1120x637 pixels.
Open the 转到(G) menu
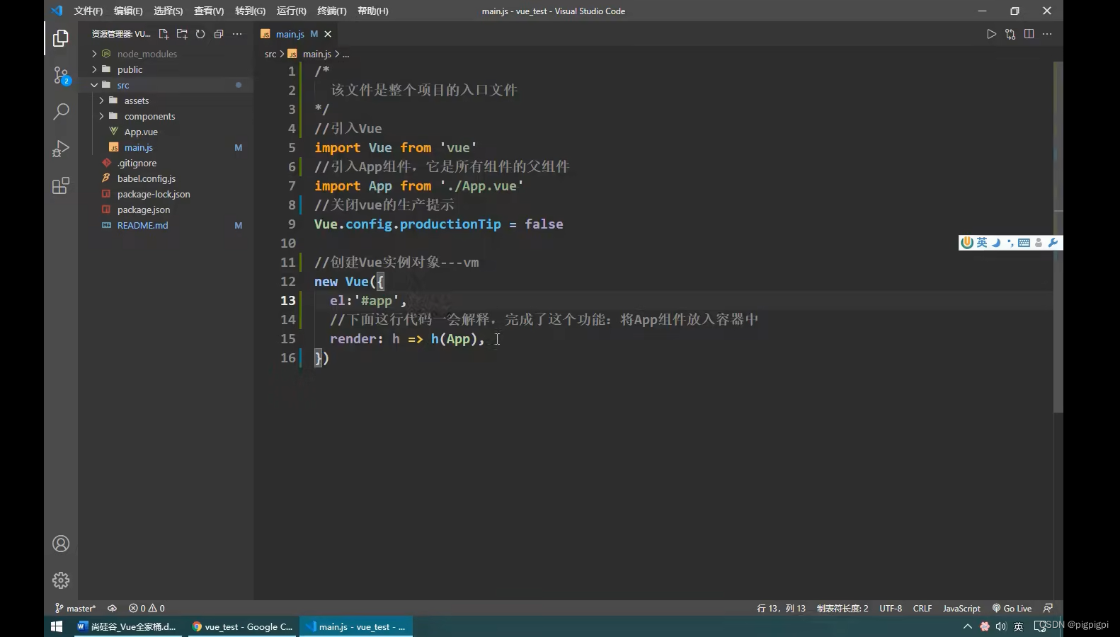(x=250, y=11)
